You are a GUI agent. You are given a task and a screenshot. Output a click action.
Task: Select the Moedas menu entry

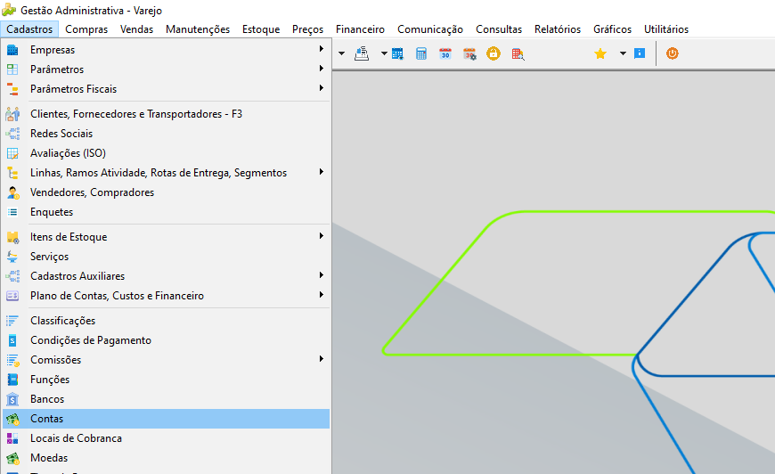(166, 458)
